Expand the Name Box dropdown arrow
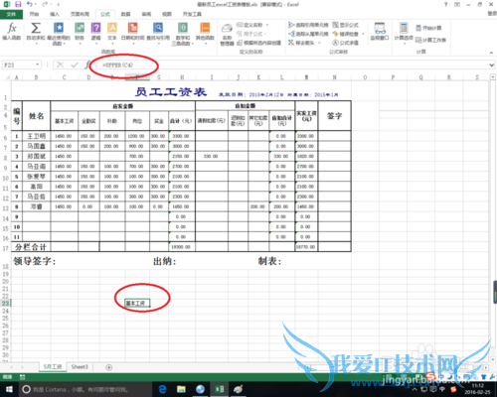 38,65
